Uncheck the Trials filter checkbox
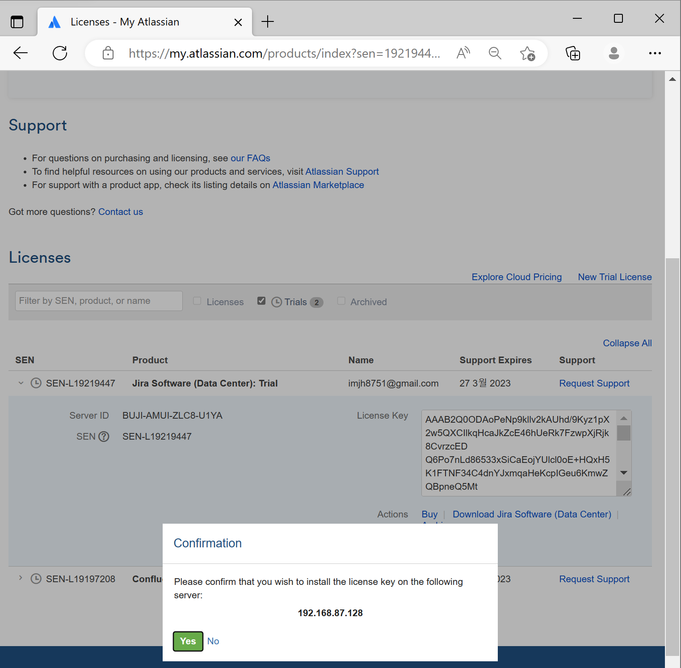The height and width of the screenshot is (668, 681). pyautogui.click(x=261, y=301)
